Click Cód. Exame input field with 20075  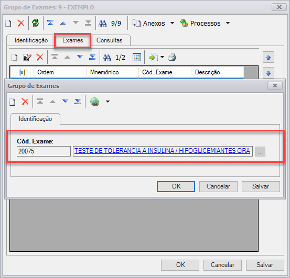coord(44,151)
